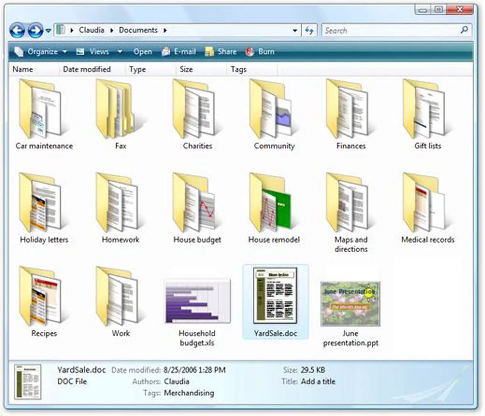The width and height of the screenshot is (485, 416).
Task: Click the Documents breadcrumb item
Action: pyautogui.click(x=138, y=30)
